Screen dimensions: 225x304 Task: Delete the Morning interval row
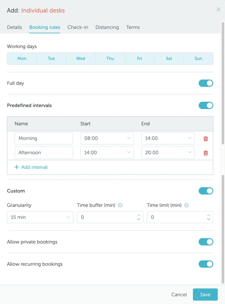pyautogui.click(x=207, y=138)
